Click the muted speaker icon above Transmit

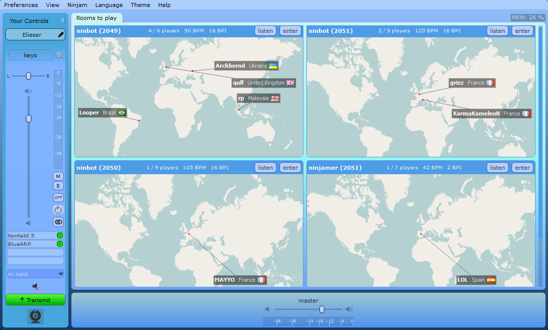[x=35, y=287]
